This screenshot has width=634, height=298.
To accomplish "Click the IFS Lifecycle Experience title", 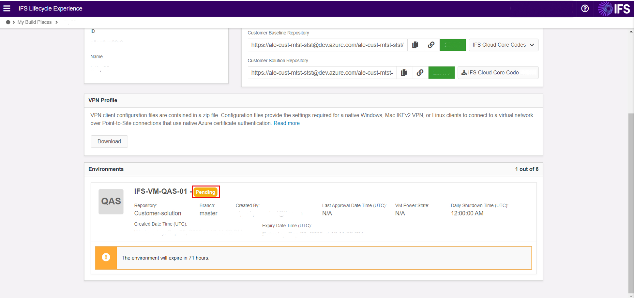I will pyautogui.click(x=51, y=8).
